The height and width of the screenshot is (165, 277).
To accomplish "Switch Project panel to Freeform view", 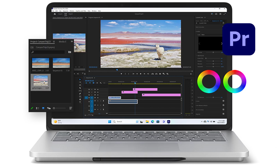I will [x=49, y=108].
